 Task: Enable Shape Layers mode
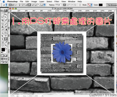click(10, 5)
